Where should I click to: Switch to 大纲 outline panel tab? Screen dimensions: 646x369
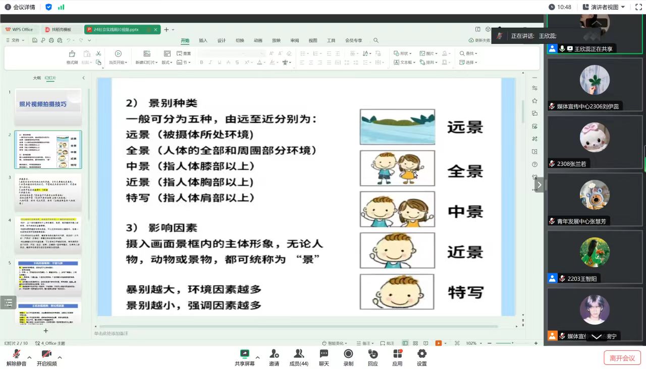click(x=37, y=78)
